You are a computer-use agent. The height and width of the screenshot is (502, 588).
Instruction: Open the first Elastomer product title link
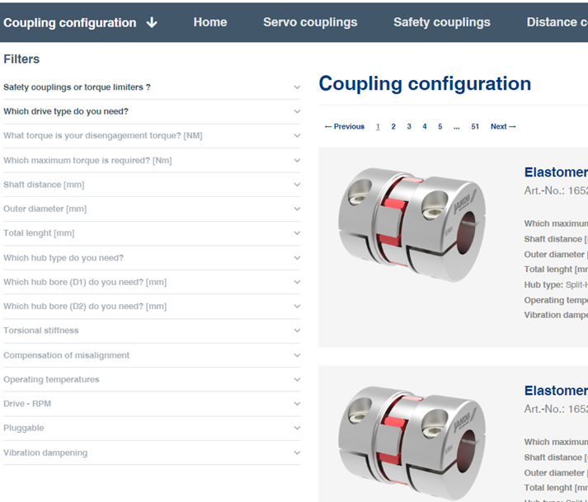[x=556, y=172]
